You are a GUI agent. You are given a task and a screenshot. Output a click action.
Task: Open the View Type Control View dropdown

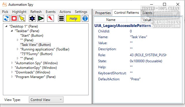coord(46,100)
